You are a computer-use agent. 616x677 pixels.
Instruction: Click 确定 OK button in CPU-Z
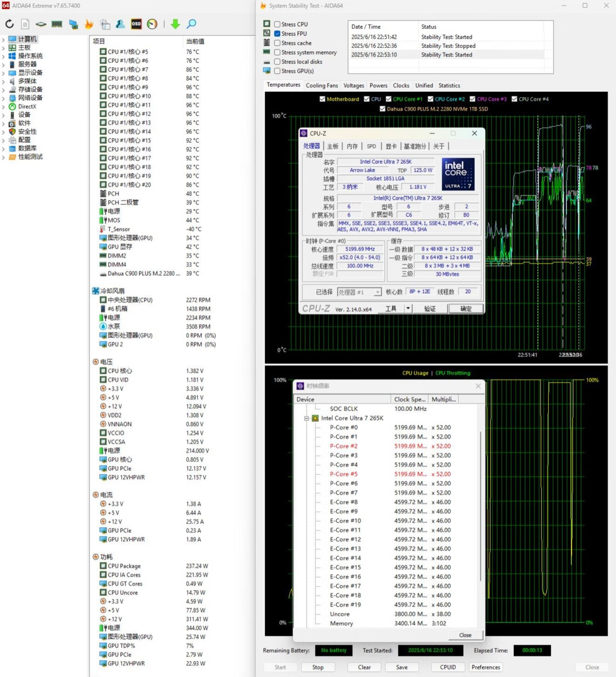coord(465,309)
